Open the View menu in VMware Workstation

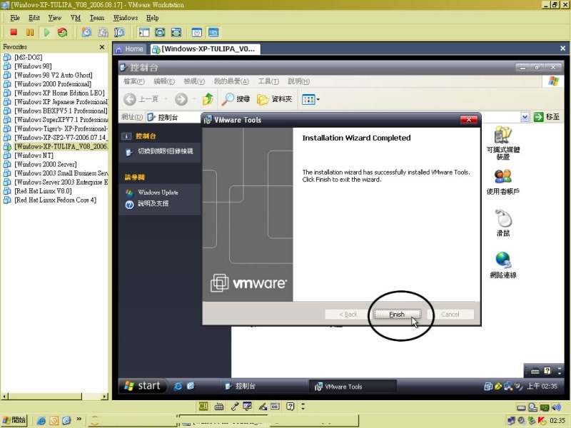click(55, 18)
